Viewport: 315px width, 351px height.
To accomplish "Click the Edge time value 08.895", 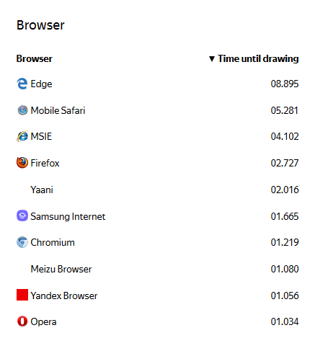I will tap(285, 84).
